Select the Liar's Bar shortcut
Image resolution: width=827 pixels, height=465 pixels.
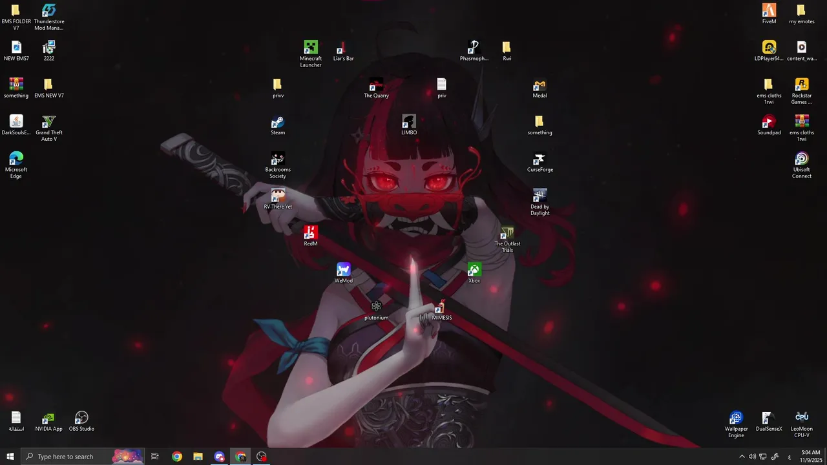[343, 48]
